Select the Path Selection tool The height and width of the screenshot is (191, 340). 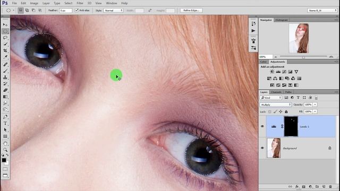coord(5,130)
